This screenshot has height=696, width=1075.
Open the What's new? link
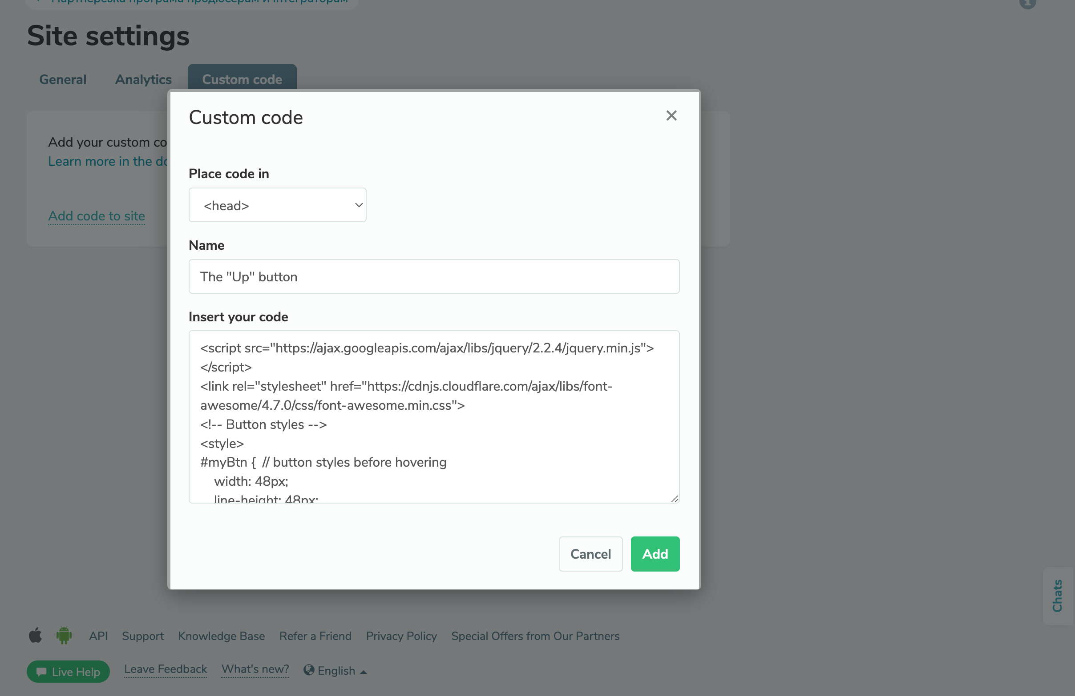coord(255,669)
